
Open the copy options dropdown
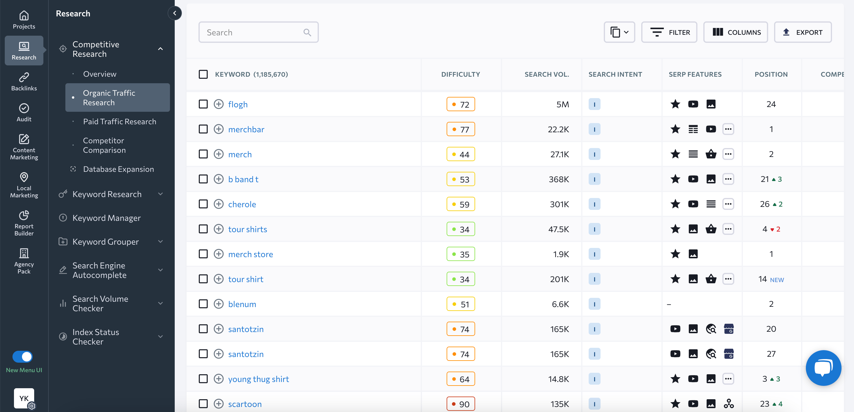click(619, 32)
